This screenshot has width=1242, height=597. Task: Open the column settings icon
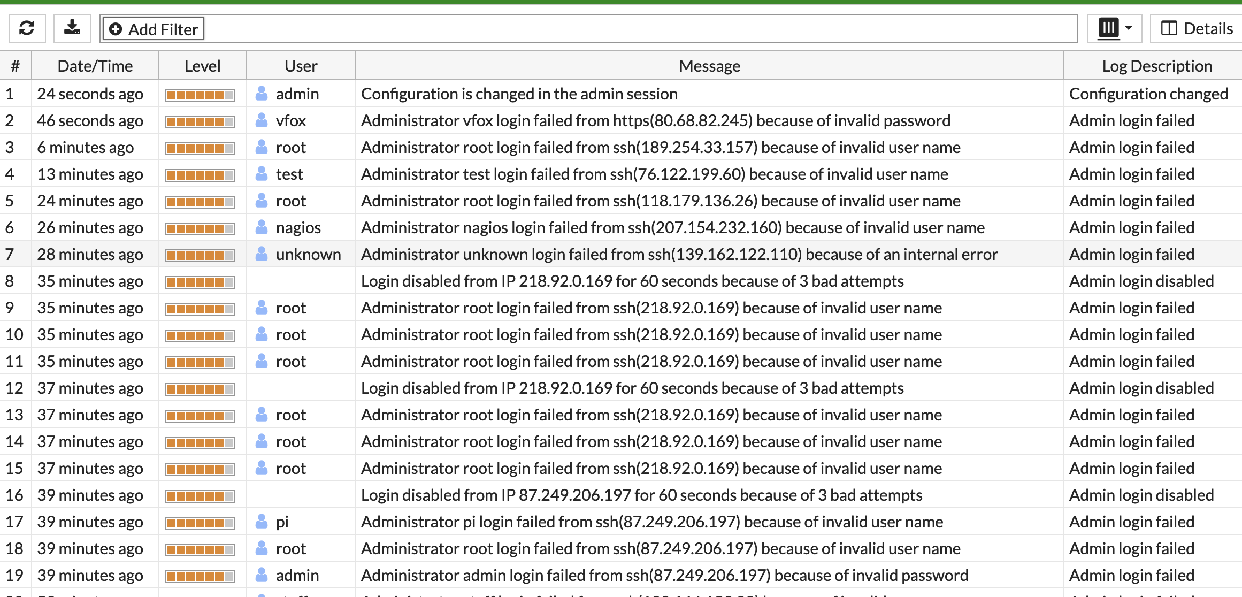pyautogui.click(x=1108, y=28)
